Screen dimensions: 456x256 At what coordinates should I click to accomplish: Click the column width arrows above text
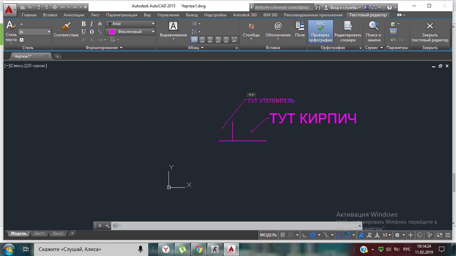[251, 95]
